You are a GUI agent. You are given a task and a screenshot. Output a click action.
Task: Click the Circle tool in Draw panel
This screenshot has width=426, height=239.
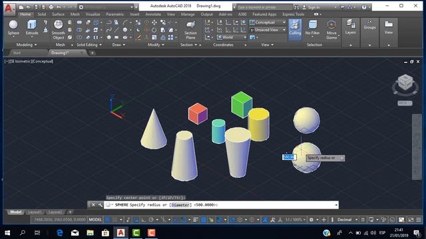(x=125, y=30)
